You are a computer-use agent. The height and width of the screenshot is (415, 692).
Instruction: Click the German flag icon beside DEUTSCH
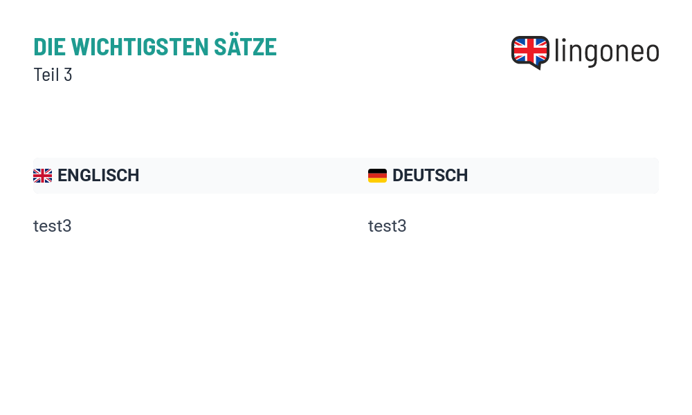(x=377, y=176)
